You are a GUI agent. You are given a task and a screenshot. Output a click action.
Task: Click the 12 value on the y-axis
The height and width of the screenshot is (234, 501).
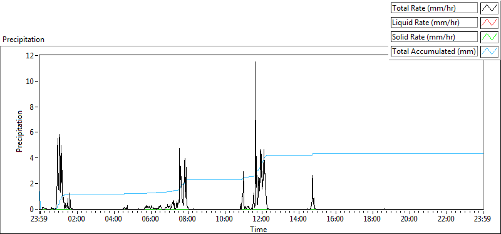(x=30, y=56)
